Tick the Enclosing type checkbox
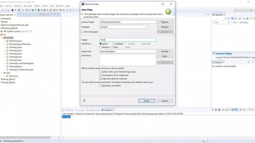 coord(83,32)
